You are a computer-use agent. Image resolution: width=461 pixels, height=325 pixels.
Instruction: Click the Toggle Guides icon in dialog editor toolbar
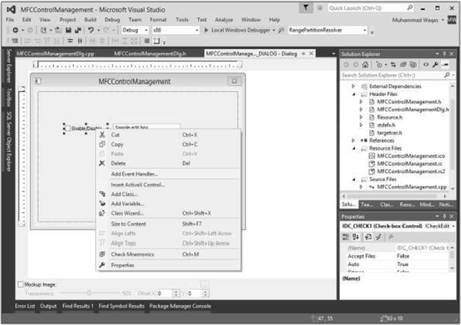[157, 41]
